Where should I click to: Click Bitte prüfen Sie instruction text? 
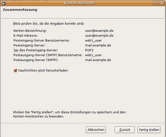(49, 24)
